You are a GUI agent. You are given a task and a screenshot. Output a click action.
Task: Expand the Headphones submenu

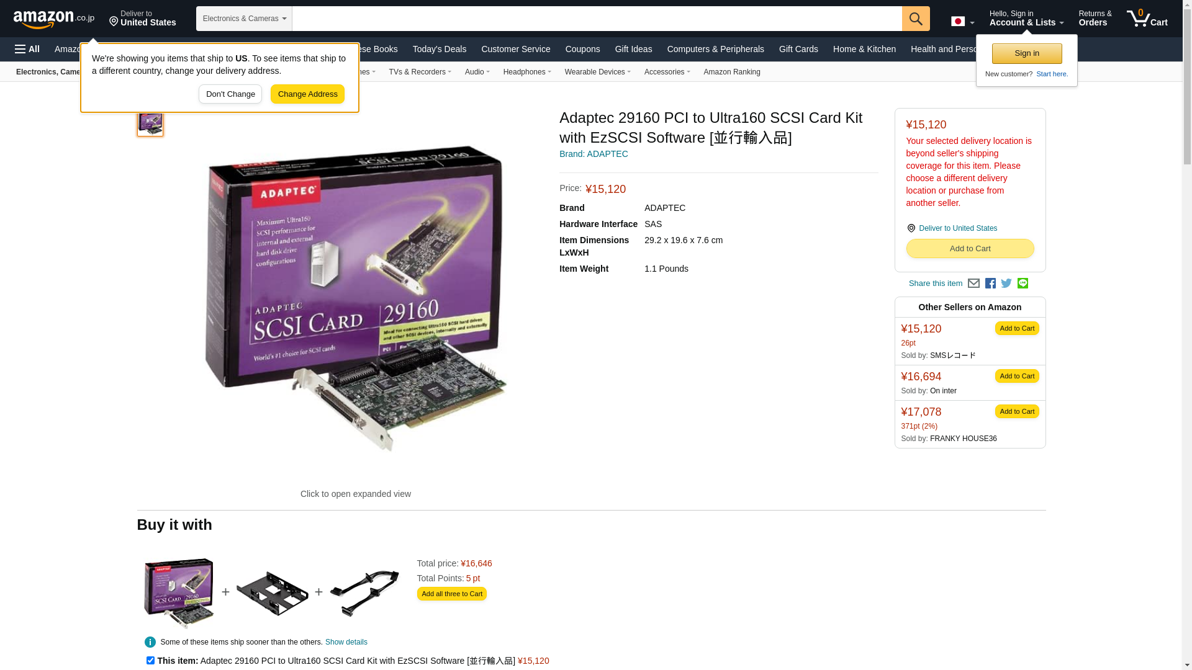coord(527,72)
